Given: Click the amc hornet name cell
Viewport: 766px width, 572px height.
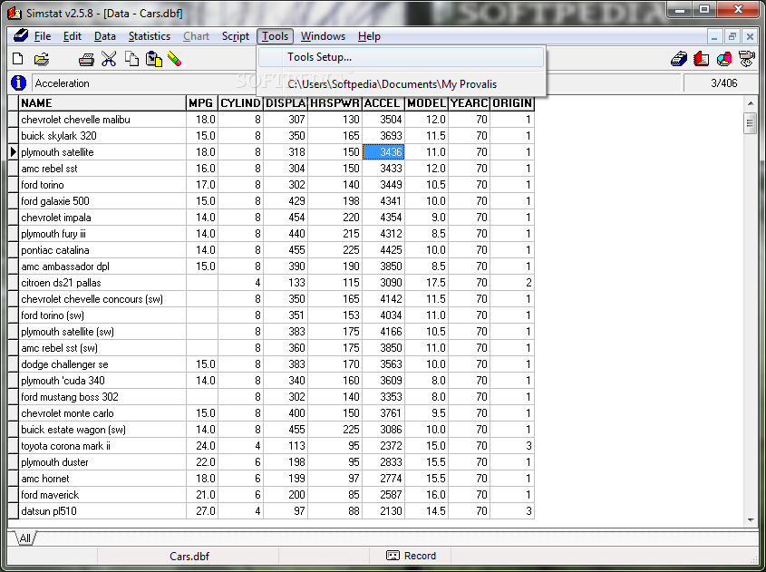Looking at the screenshot, I should [x=102, y=479].
